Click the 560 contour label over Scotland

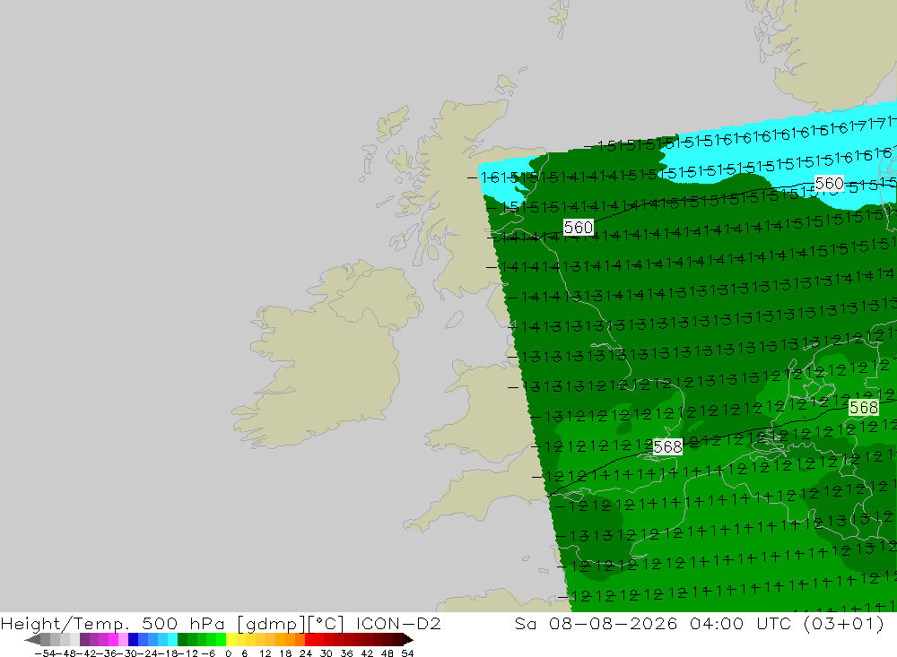click(x=579, y=228)
